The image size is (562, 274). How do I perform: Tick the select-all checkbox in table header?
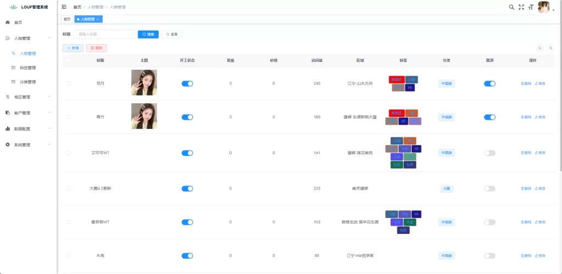tap(68, 60)
